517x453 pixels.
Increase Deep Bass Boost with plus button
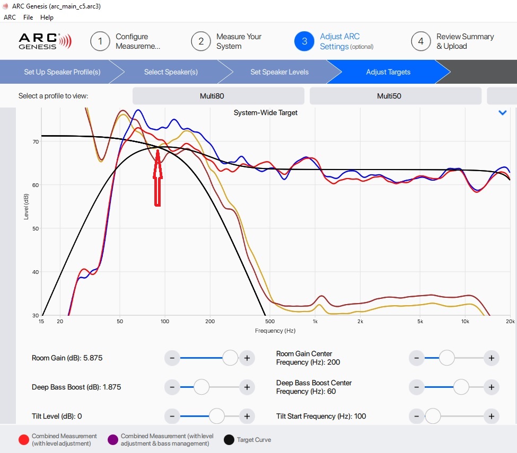click(247, 387)
